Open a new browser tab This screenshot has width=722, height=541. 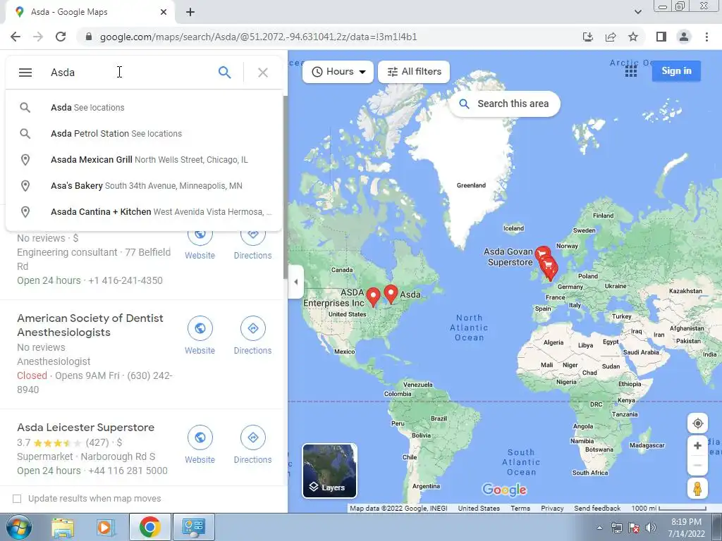[x=190, y=13]
